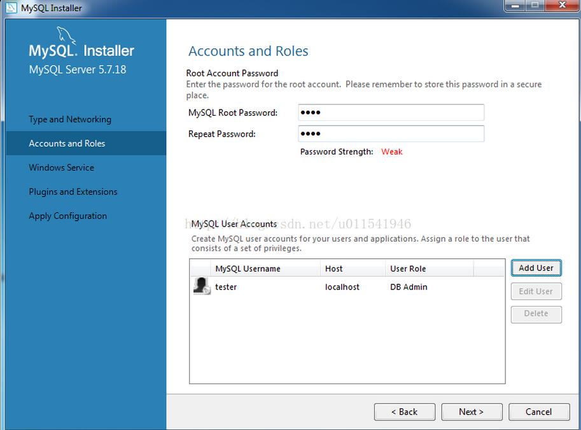Open Plugins and Extensions step
581x430 pixels.
tap(73, 192)
